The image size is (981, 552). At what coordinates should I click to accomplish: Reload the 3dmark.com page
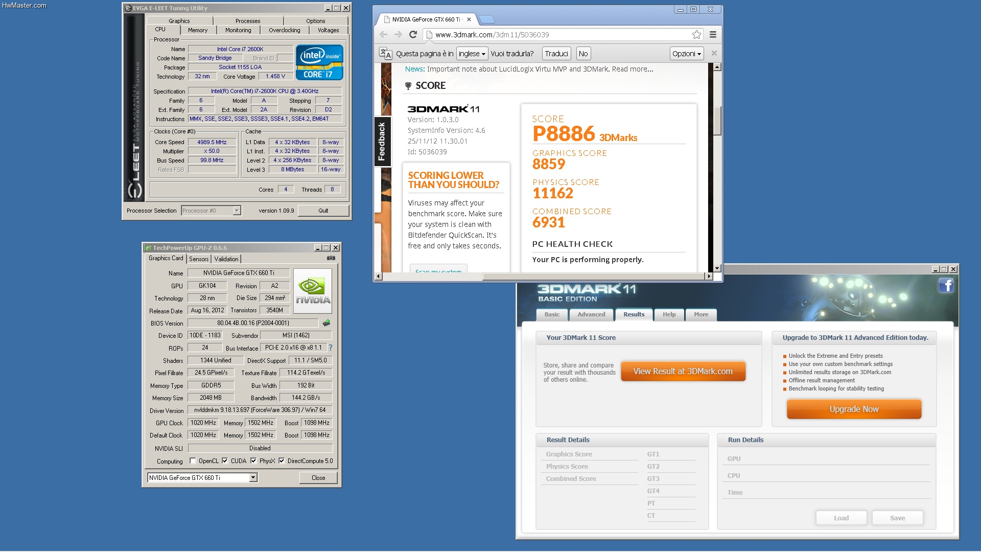(413, 35)
